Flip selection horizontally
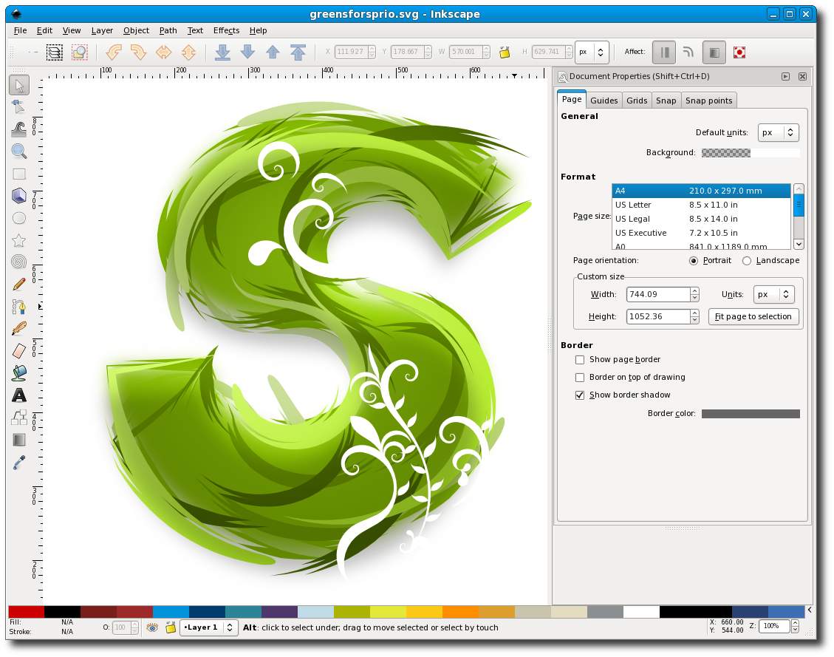 tap(163, 52)
